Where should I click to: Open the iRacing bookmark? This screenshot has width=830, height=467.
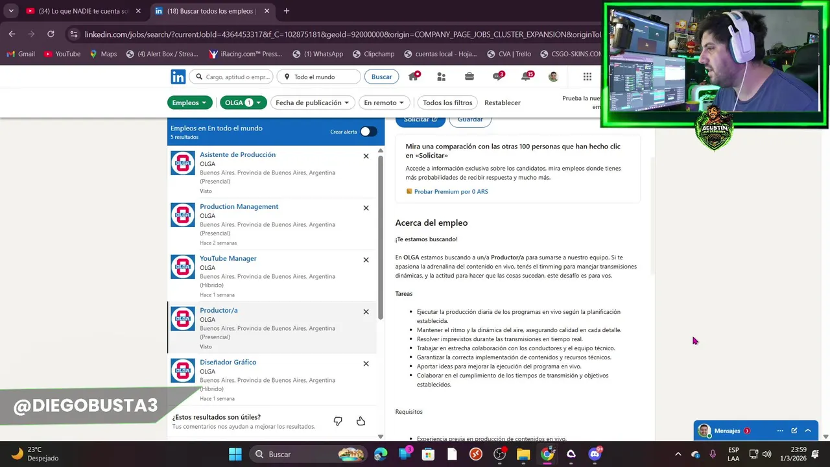[246, 54]
